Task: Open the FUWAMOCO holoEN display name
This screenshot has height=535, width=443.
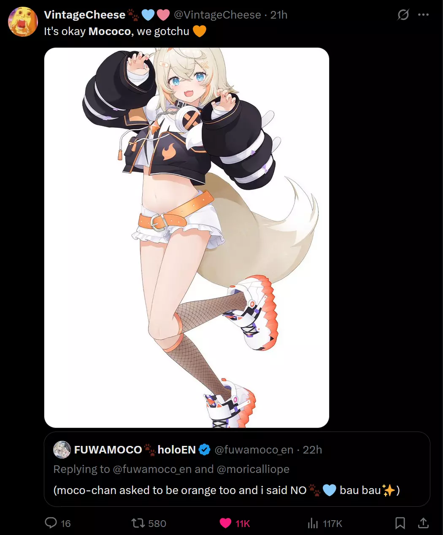Action: coord(135,450)
